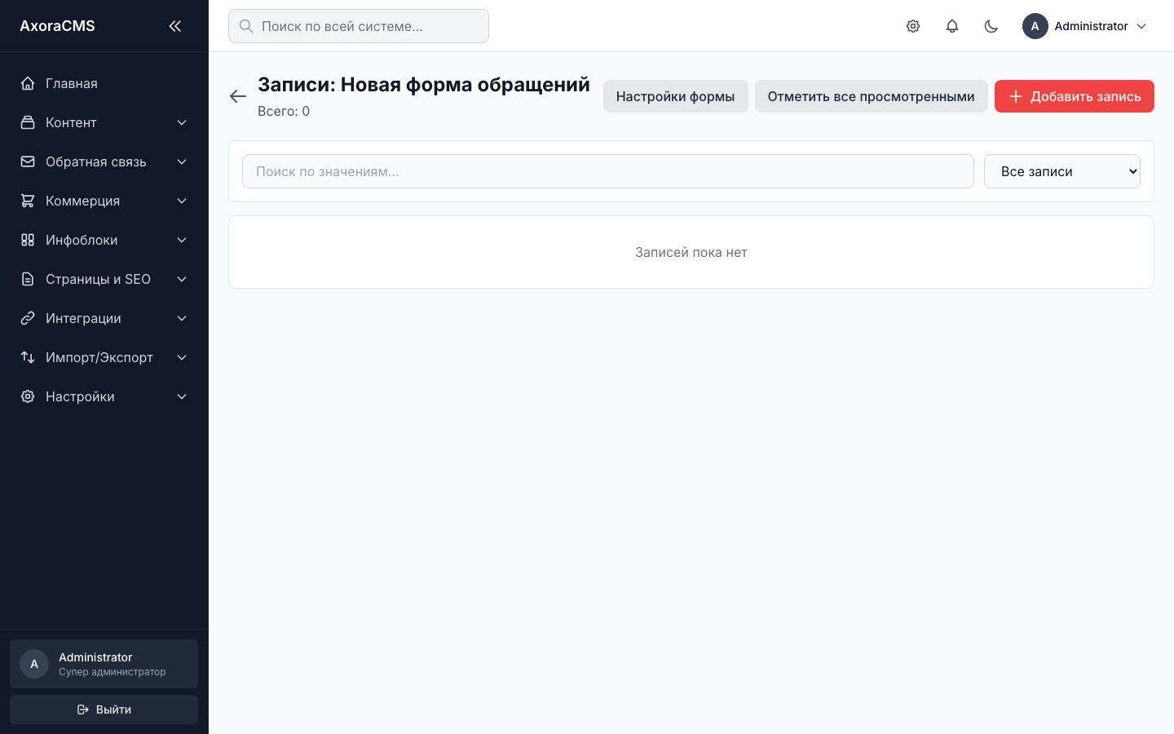Open settings via top bar gear icon
1174x734 pixels.
pyautogui.click(x=913, y=26)
